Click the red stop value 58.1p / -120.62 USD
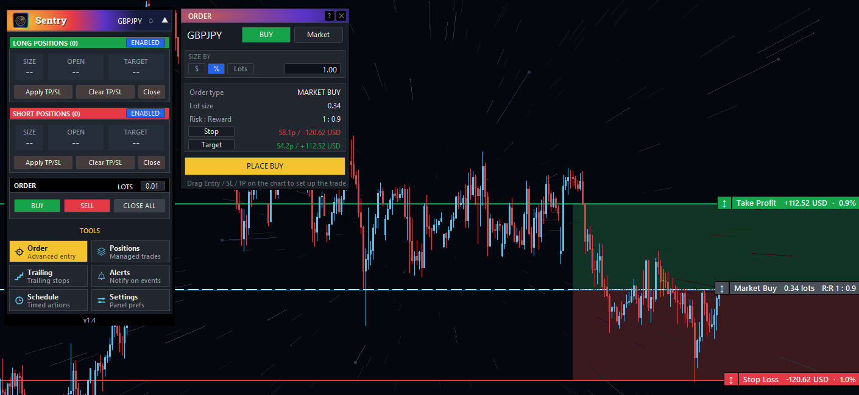This screenshot has width=859, height=395. tap(309, 132)
